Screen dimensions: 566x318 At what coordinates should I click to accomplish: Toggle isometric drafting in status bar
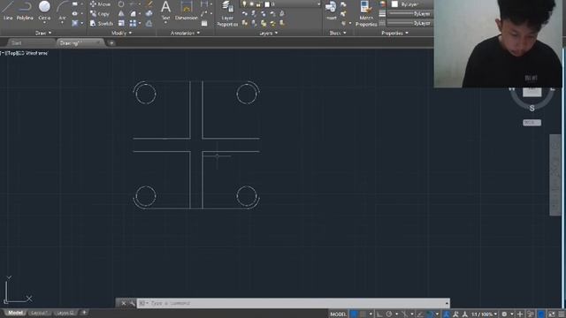[404, 314]
